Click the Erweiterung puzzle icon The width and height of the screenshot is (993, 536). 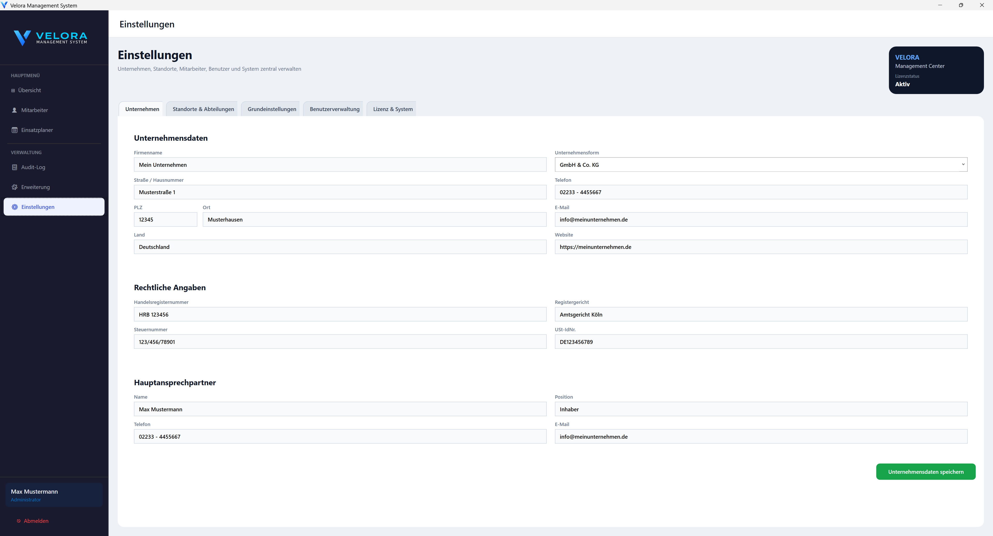tap(15, 187)
